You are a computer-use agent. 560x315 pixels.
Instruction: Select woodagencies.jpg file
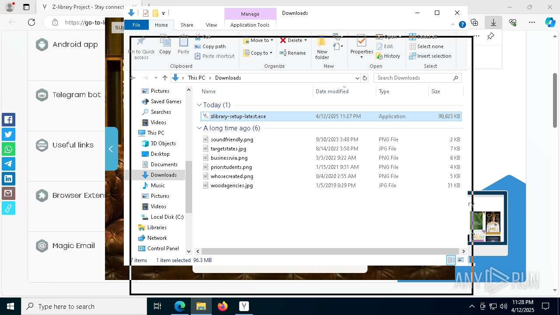click(x=331, y=185)
